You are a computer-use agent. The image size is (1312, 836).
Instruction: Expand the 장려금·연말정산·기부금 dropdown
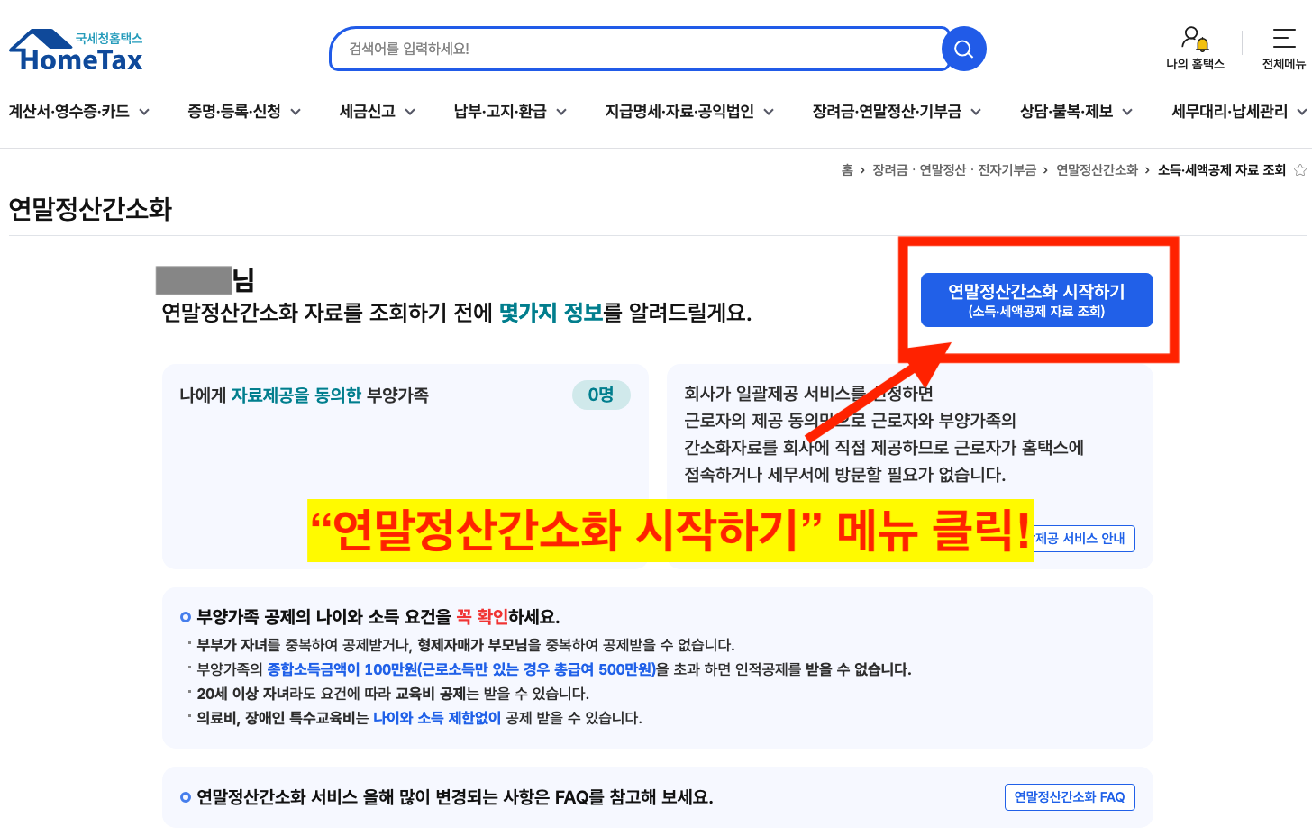(896, 112)
